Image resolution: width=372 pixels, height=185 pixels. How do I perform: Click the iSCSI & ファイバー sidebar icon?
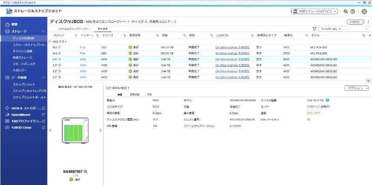tap(7, 108)
